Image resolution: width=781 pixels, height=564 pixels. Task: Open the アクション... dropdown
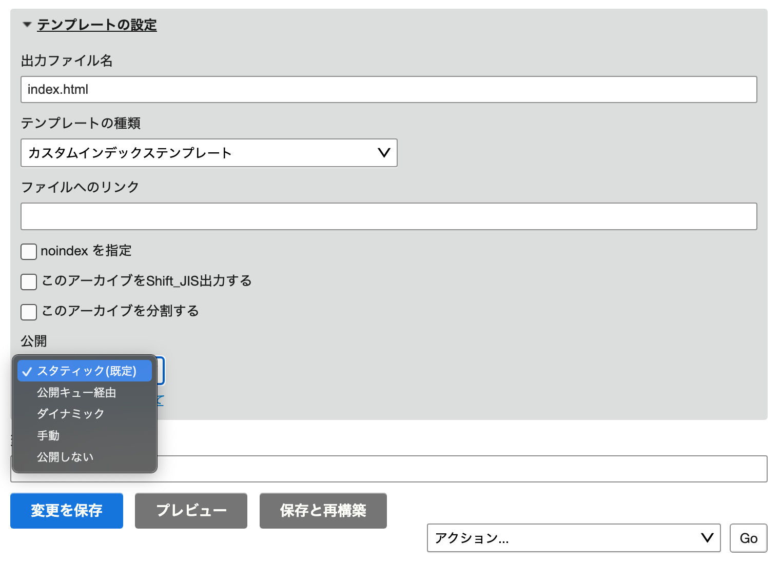pos(573,538)
